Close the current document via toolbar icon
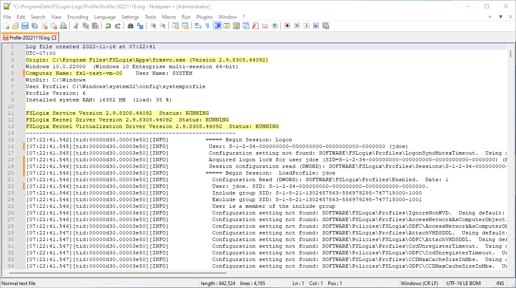The width and height of the screenshot is (516, 288). [44, 26]
